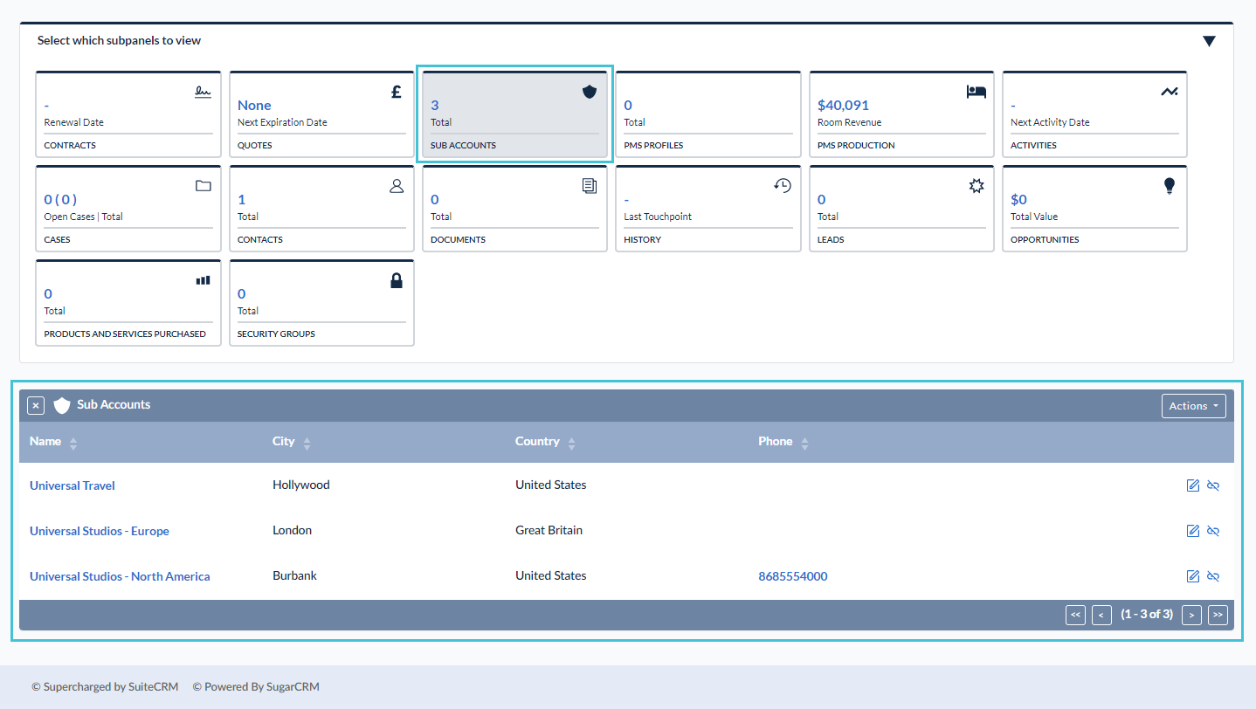Toggle the Opportunities subpanel card
Screen dimensions: 1256x709
[x=1095, y=209]
